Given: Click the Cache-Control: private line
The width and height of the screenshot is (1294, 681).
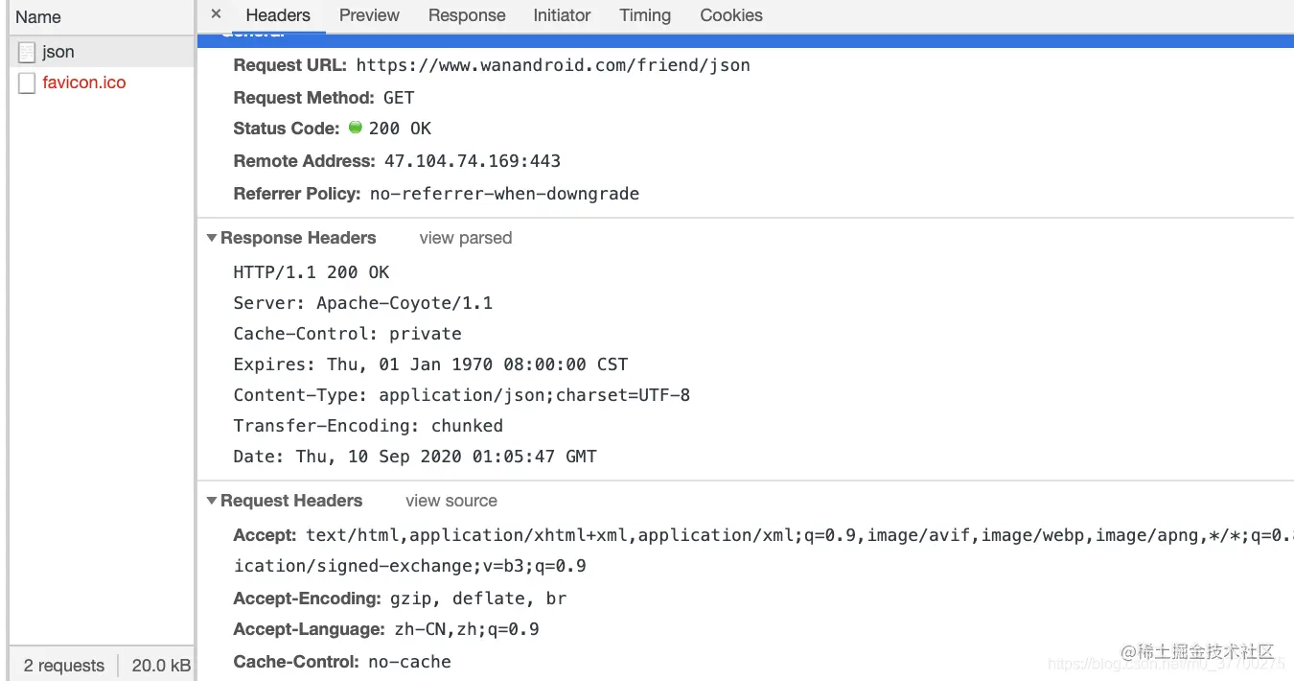Looking at the screenshot, I should coord(348,334).
